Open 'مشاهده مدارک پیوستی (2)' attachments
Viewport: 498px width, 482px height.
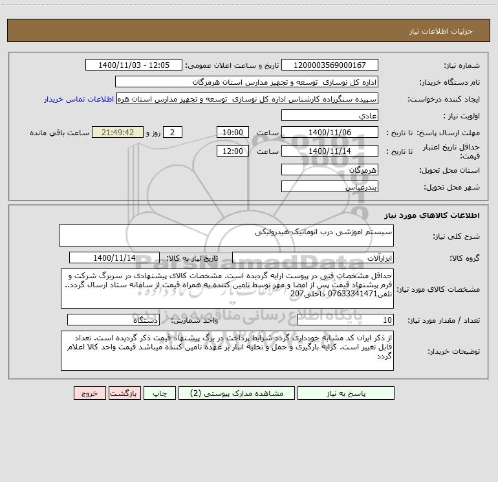coord(237,393)
